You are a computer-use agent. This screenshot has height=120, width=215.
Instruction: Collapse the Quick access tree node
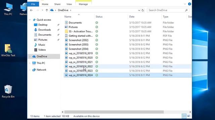pos(30,20)
